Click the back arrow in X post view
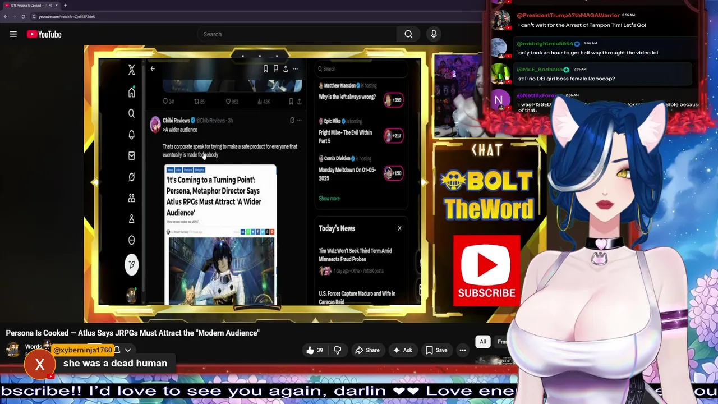The height and width of the screenshot is (404, 718). click(153, 68)
